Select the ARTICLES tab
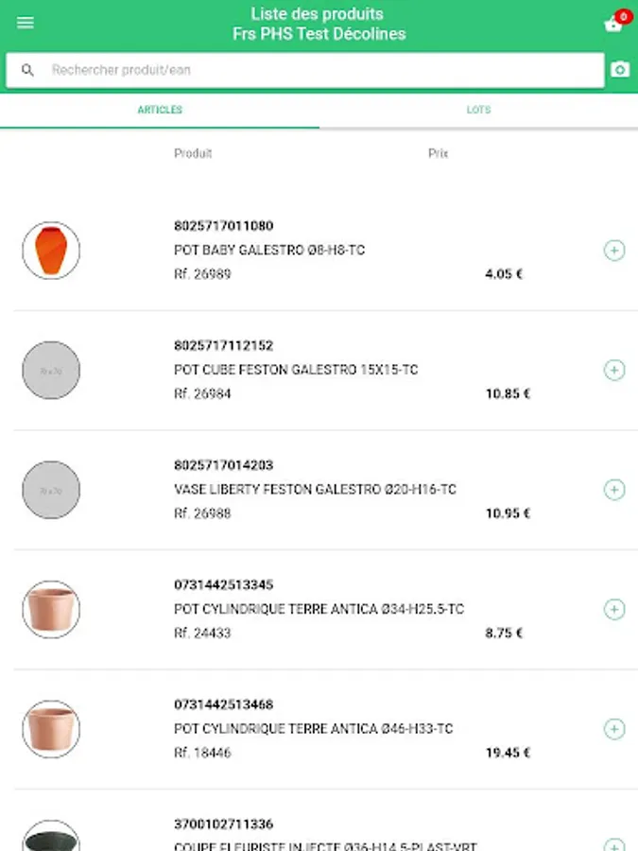This screenshot has height=851, width=638. click(160, 111)
